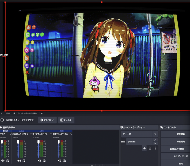Viewport: 190px width, 166px height.
Task: Open options chevron for macOS…キャプチャ channel
Action: 31,134
